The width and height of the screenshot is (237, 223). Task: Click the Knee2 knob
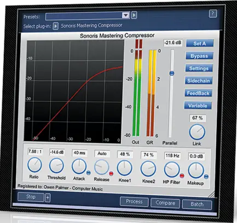148,169
